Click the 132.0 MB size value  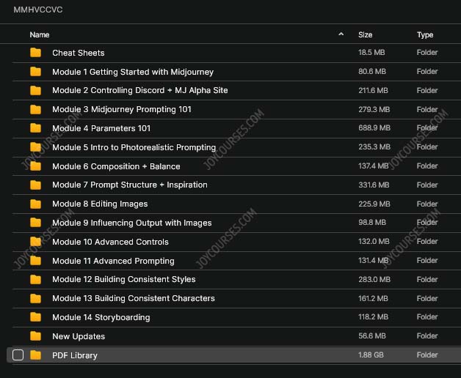point(374,242)
